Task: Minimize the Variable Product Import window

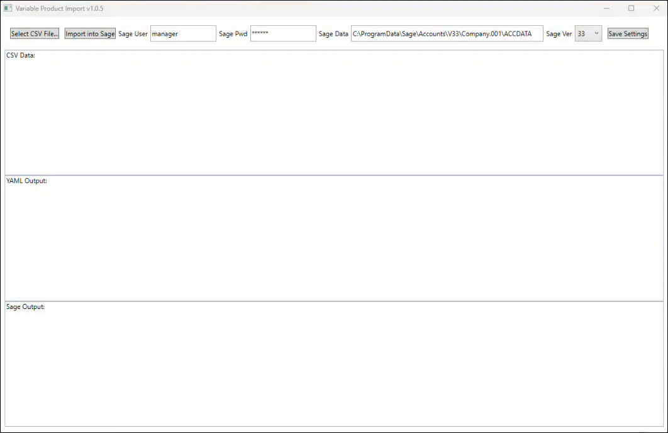Action: click(x=607, y=8)
